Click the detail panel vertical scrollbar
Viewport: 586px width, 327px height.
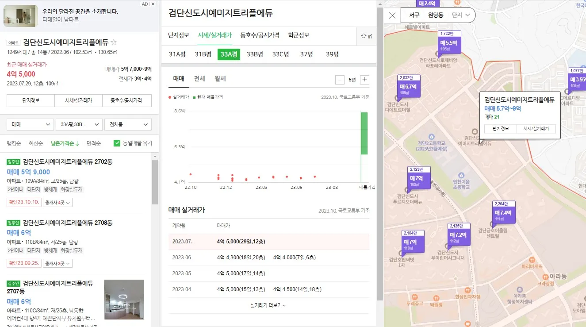[379, 154]
